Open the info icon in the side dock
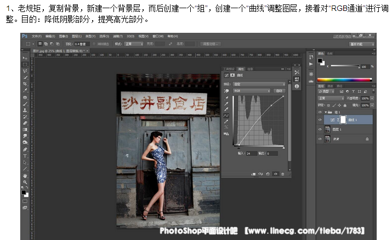 (x=297, y=86)
